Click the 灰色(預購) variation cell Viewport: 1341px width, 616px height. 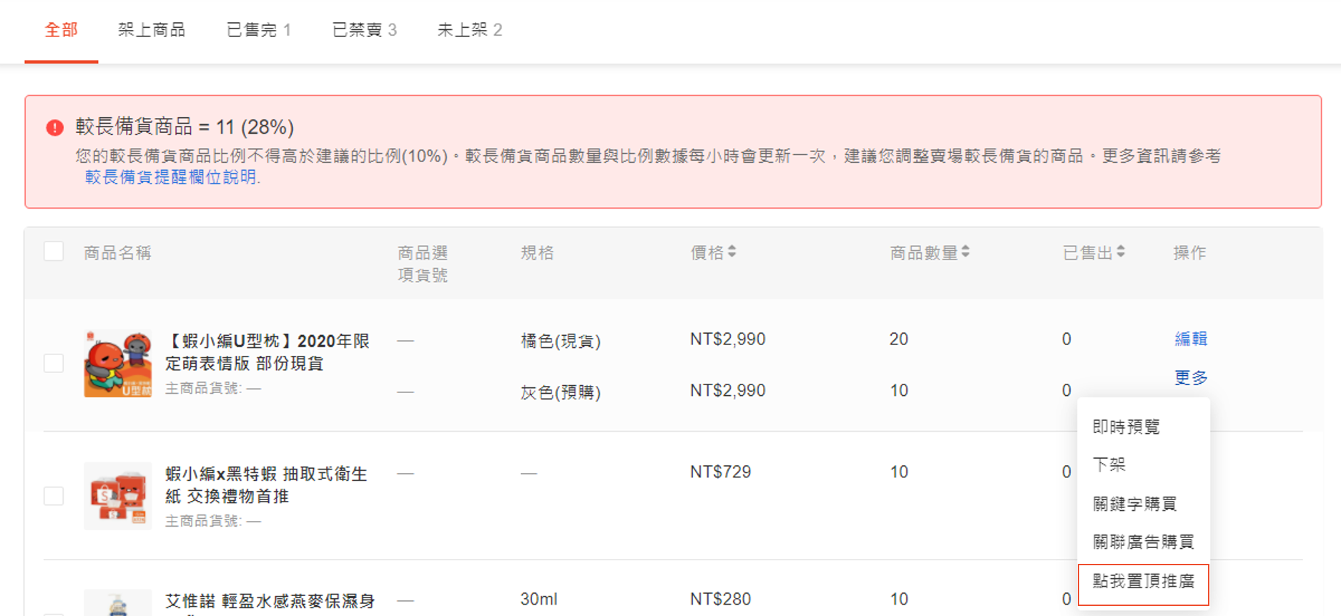(x=561, y=392)
